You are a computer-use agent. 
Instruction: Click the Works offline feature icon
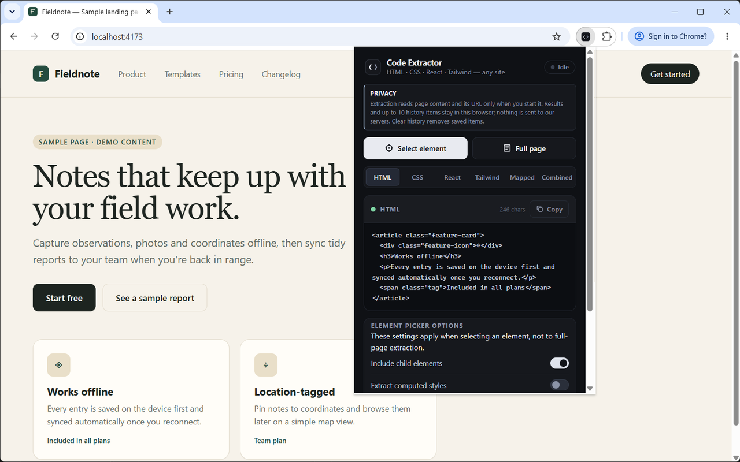click(58, 365)
